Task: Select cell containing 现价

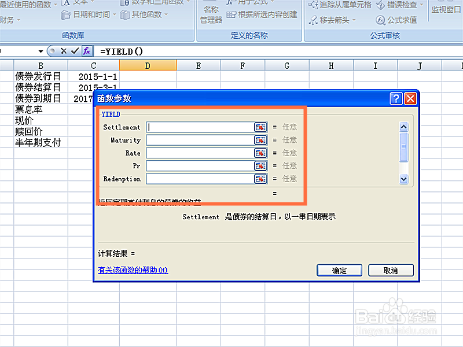Action: point(41,121)
